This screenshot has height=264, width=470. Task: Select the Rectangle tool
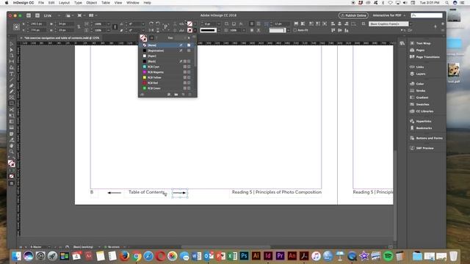click(x=12, y=103)
